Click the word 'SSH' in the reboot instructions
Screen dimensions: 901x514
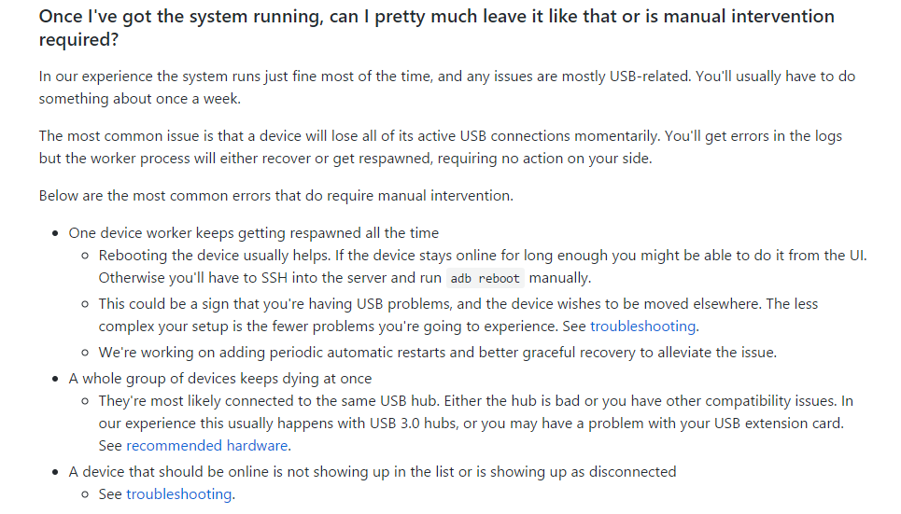point(275,278)
